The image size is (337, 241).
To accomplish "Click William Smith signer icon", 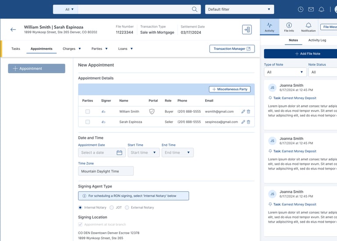I will point(104,112).
